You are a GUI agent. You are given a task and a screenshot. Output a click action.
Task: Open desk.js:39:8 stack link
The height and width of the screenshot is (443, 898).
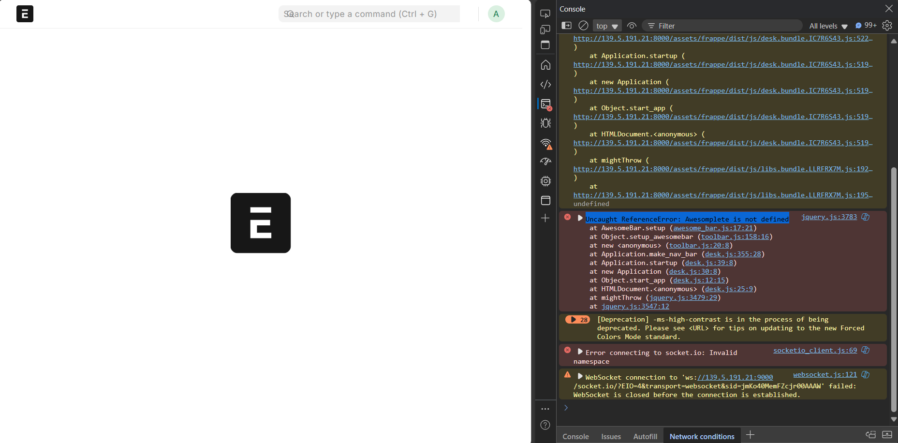[709, 263]
